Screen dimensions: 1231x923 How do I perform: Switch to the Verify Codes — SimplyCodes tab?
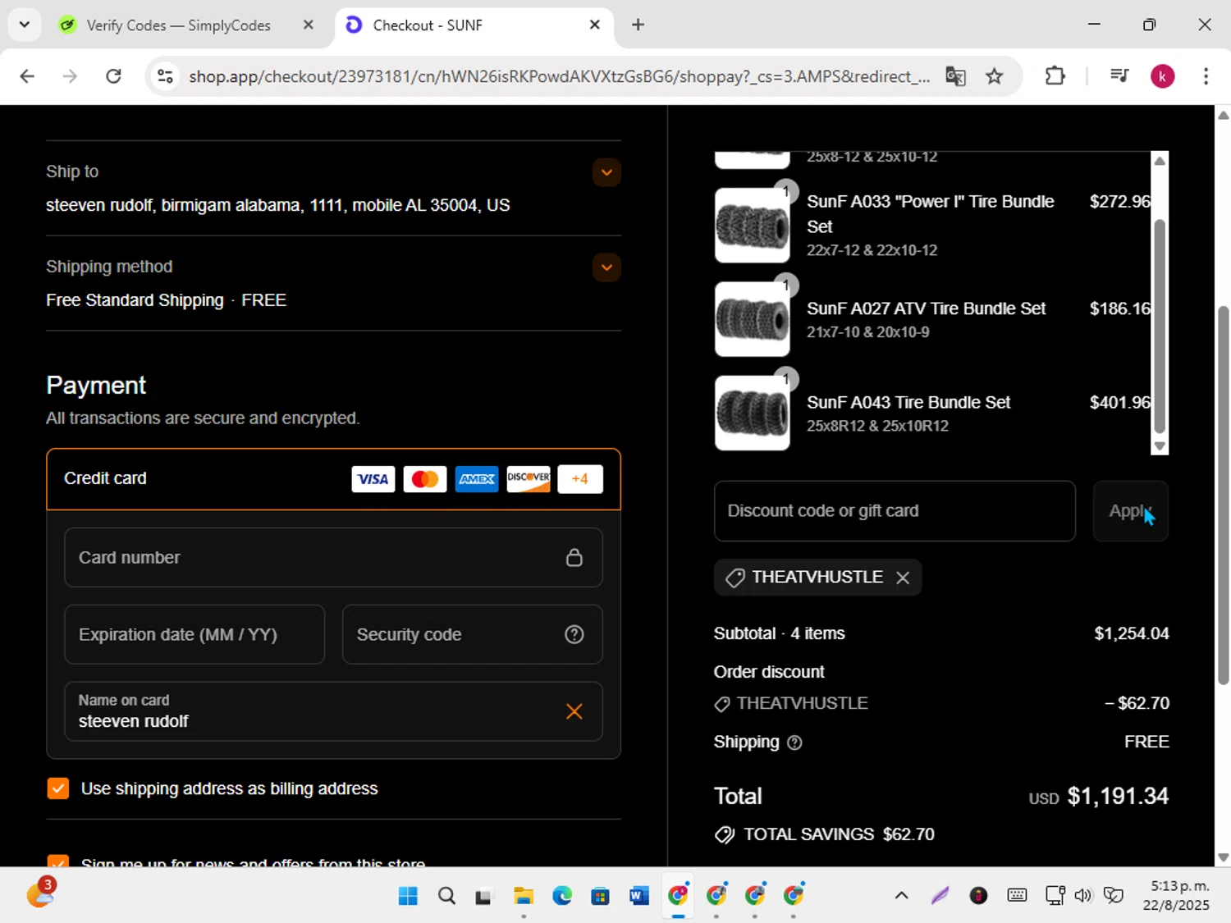pyautogui.click(x=178, y=25)
